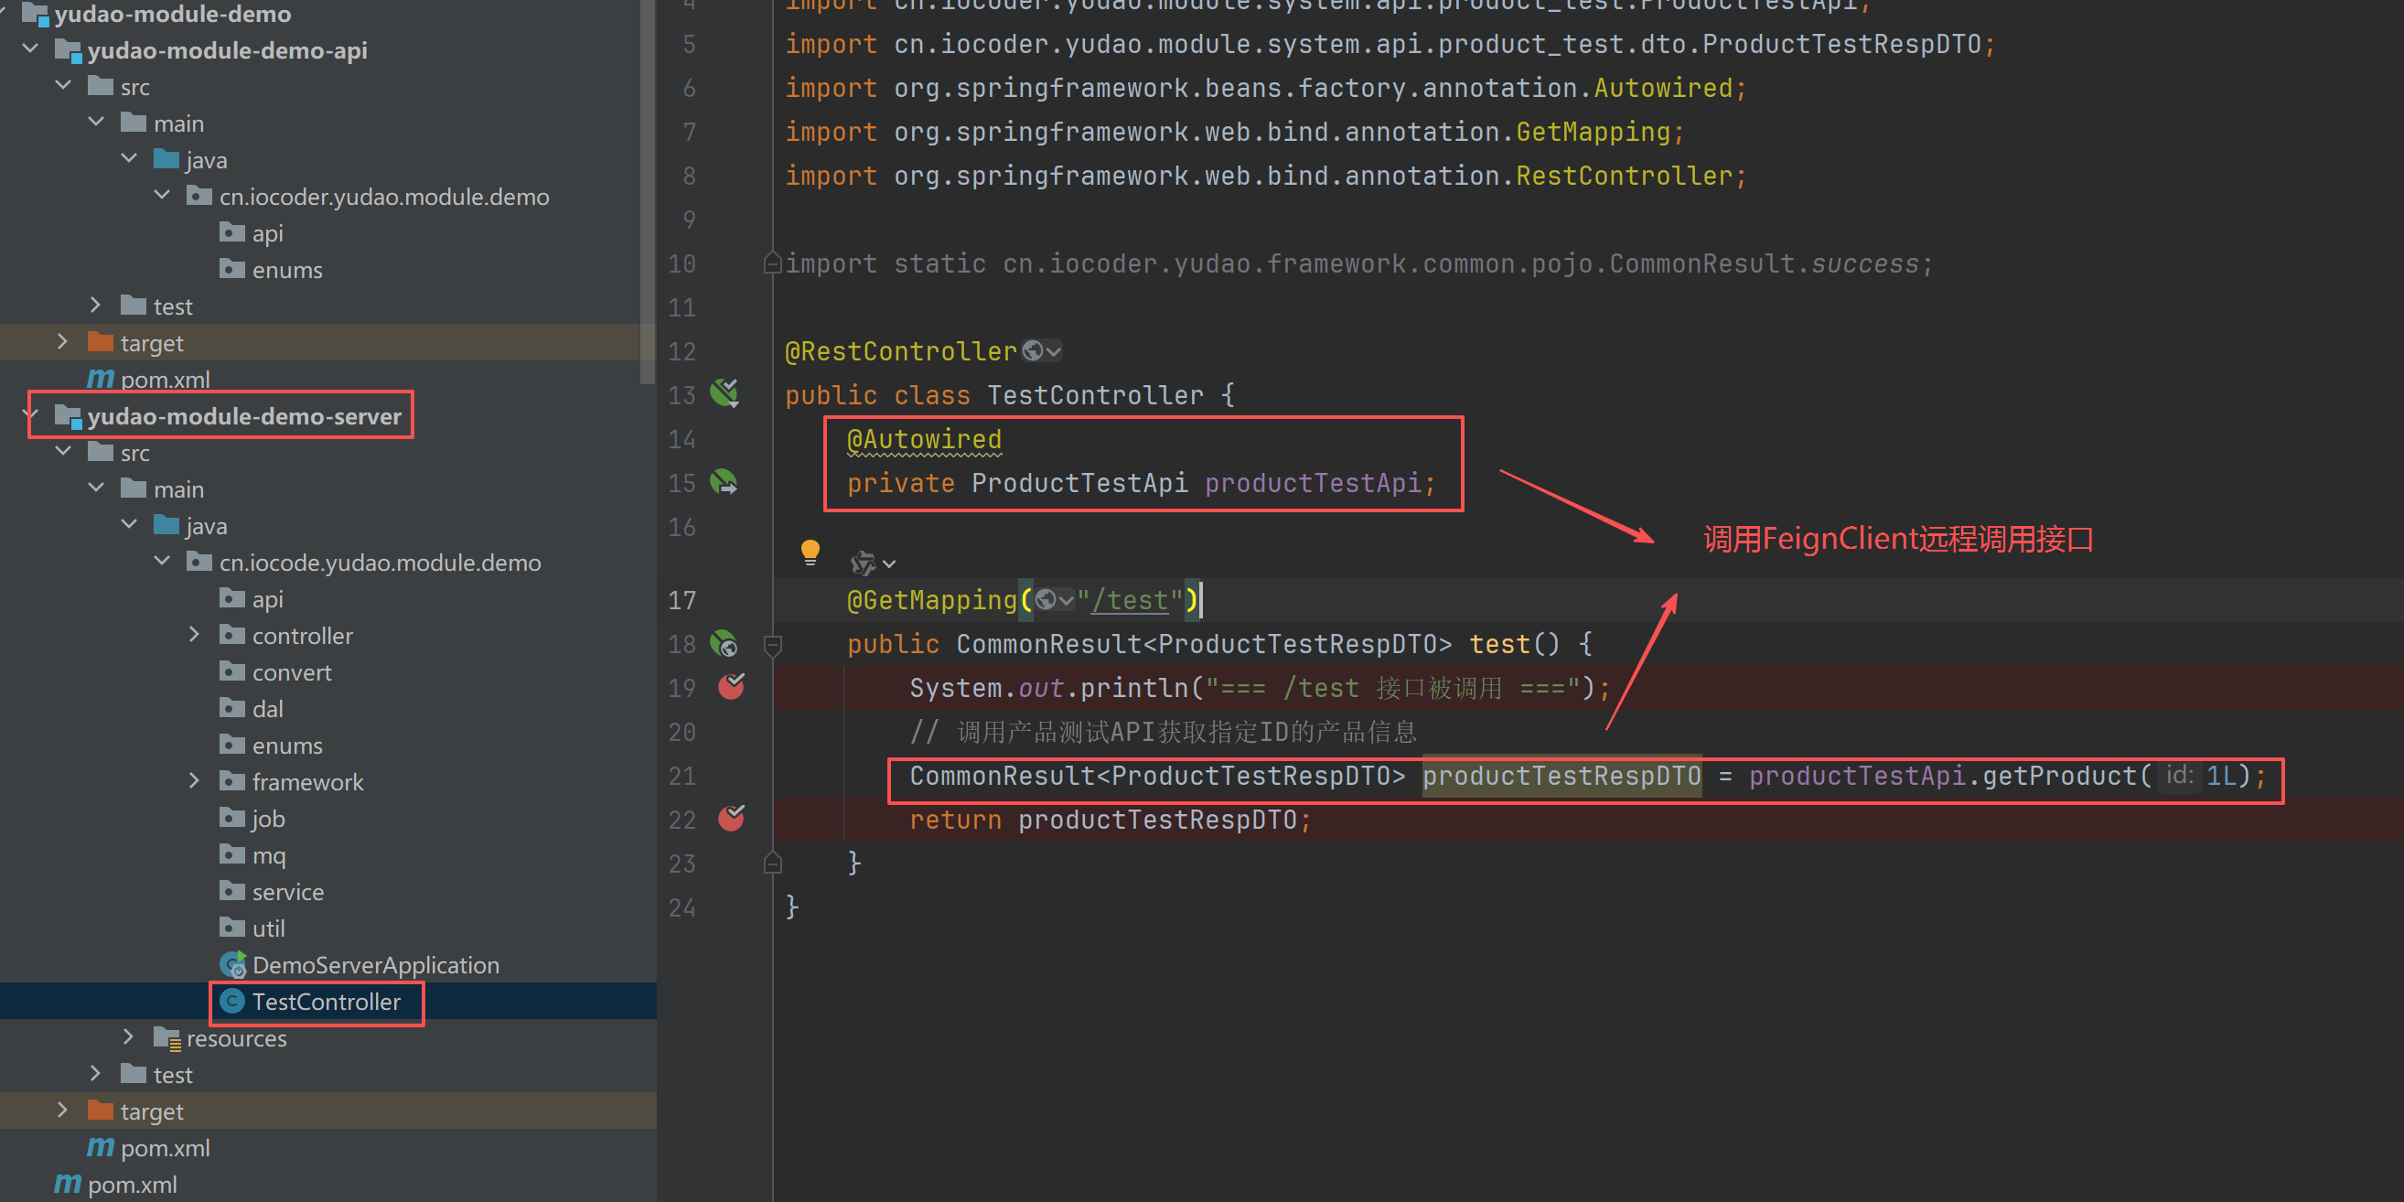The height and width of the screenshot is (1202, 2404).
Task: Expand the controller package folder
Action: pos(194,635)
